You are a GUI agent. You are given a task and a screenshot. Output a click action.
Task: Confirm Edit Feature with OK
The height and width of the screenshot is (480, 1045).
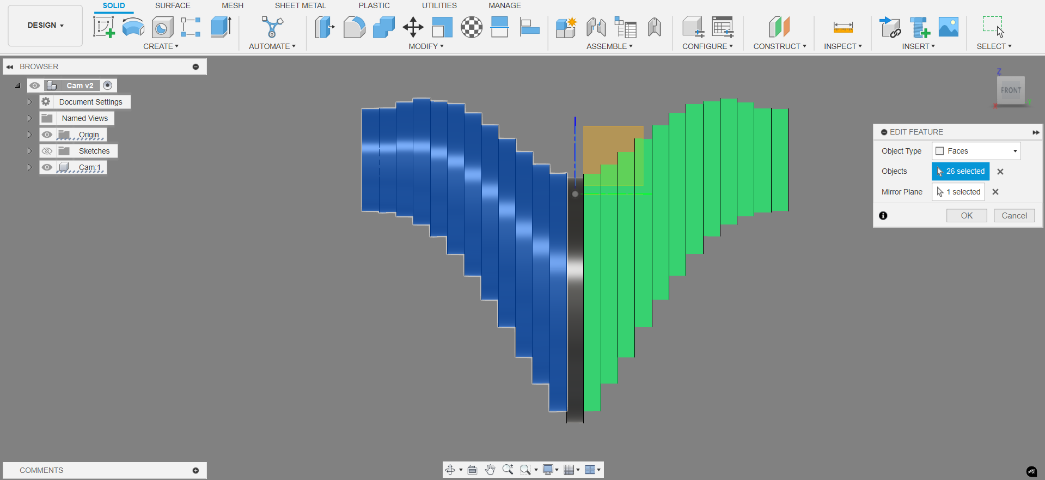click(967, 216)
